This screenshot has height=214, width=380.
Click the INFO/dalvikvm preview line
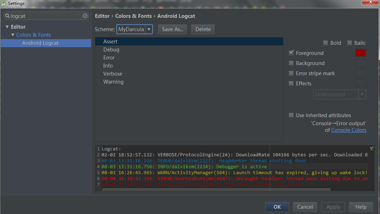(184, 166)
